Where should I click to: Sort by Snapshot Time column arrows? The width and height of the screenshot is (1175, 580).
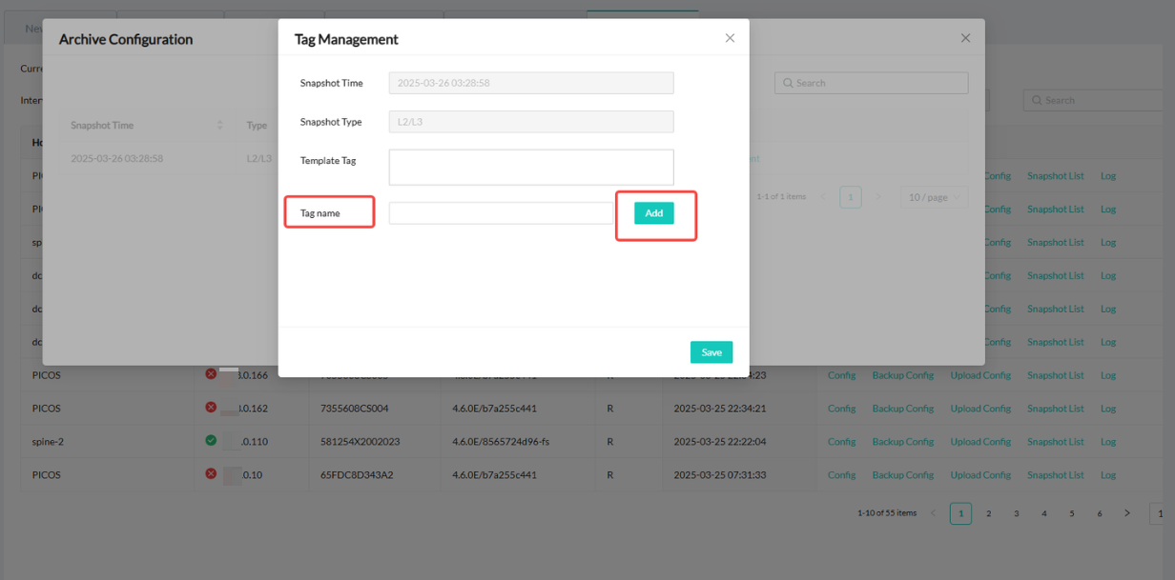[x=219, y=125]
